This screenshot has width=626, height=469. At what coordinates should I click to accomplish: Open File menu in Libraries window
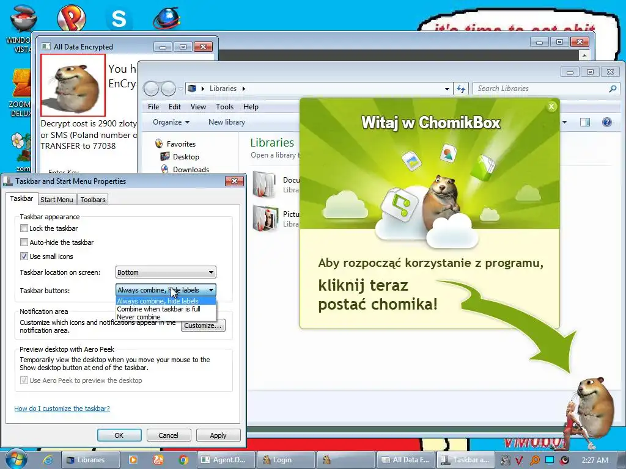pos(153,106)
